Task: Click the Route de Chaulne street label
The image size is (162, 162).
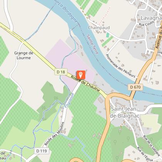Action: [85, 84]
